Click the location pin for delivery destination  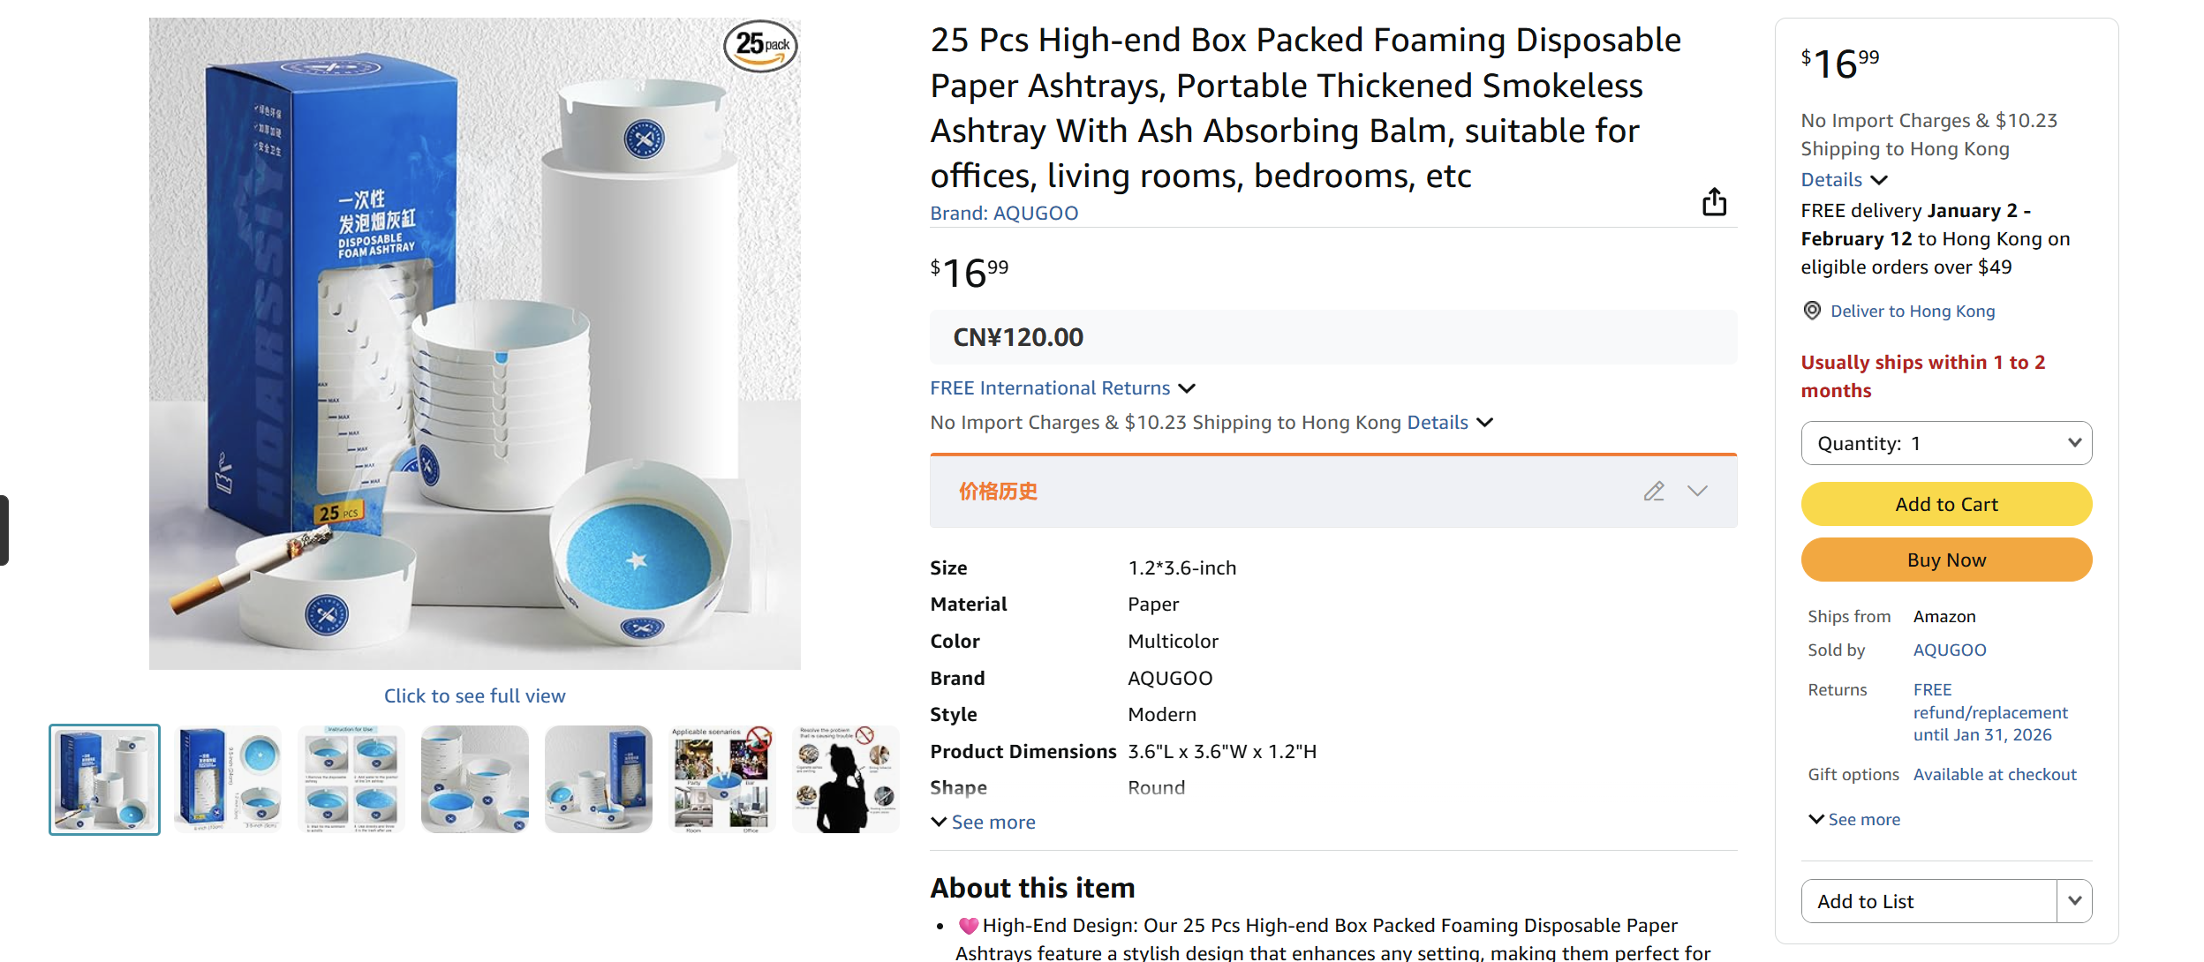point(1811,311)
